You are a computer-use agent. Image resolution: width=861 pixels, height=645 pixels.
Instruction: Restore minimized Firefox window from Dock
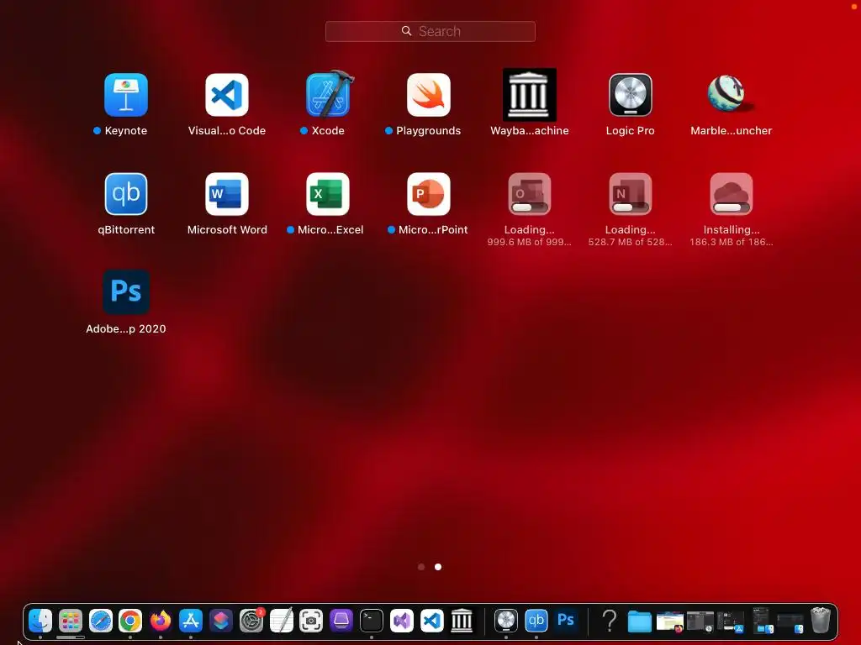670,621
